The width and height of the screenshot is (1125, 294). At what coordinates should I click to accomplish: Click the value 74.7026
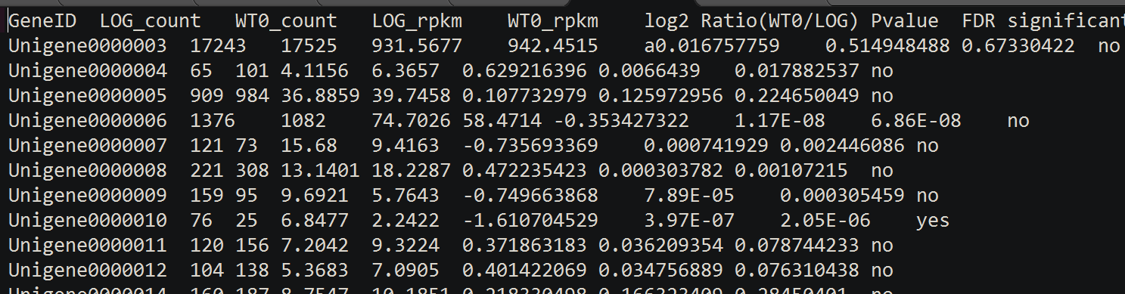click(411, 121)
